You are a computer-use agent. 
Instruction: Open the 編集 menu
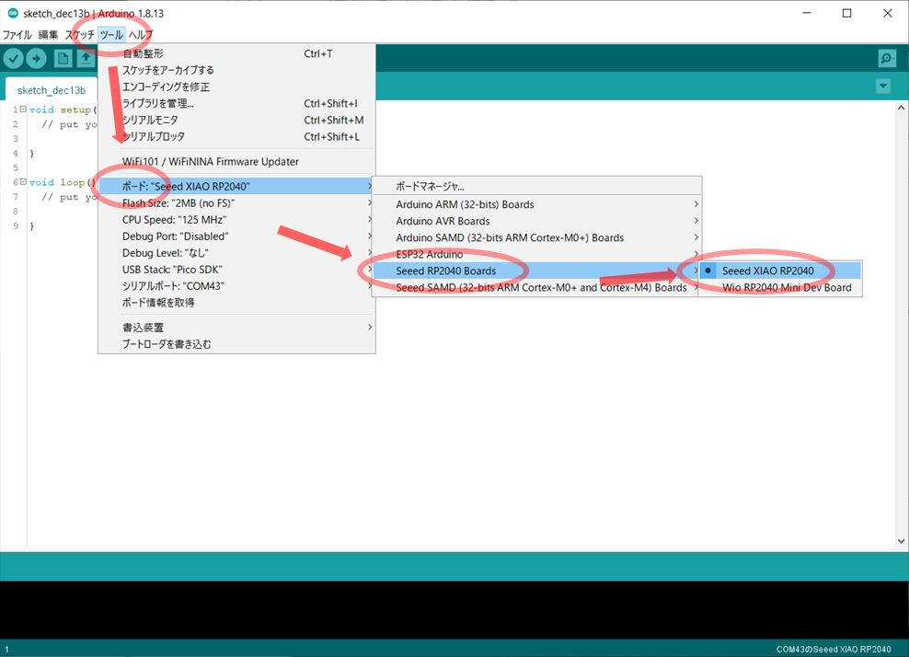coord(48,35)
